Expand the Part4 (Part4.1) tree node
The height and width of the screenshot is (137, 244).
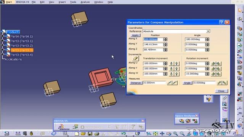click(x=2, y=36)
